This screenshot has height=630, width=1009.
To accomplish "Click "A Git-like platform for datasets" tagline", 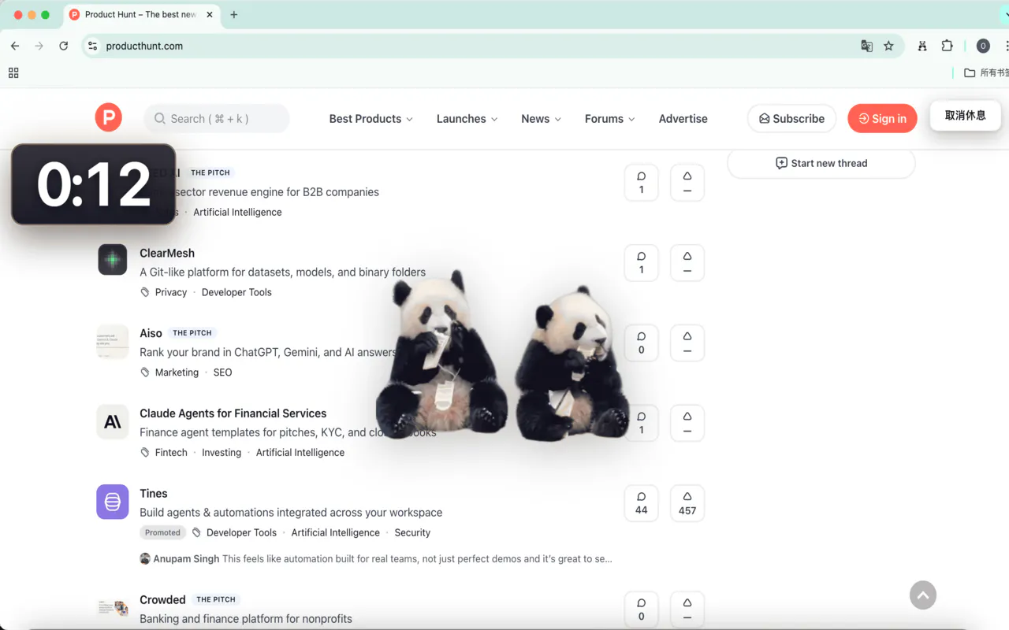I will pos(282,272).
